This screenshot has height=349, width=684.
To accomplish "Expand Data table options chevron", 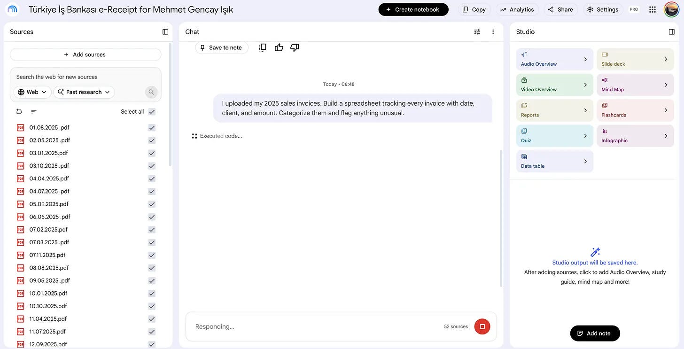I will coord(585,162).
